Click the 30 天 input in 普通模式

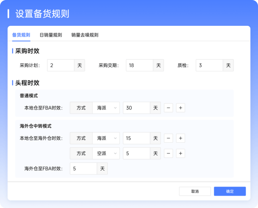(x=136, y=108)
